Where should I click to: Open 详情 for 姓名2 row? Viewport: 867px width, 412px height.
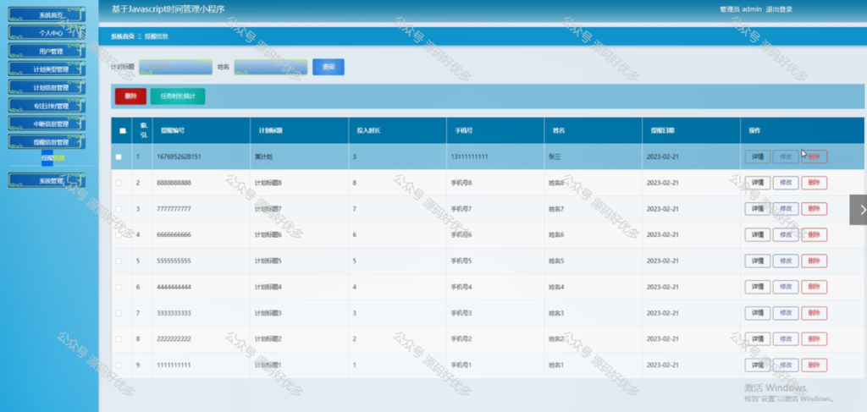[x=758, y=339]
